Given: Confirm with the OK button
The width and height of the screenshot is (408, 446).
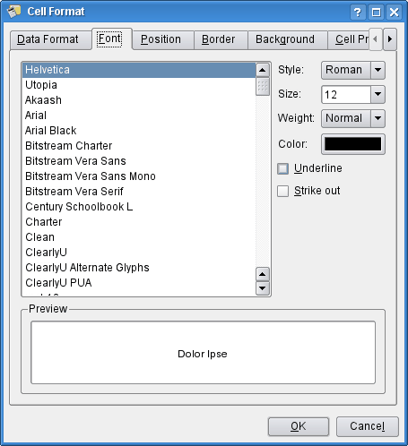Looking at the screenshot, I should coord(299,426).
